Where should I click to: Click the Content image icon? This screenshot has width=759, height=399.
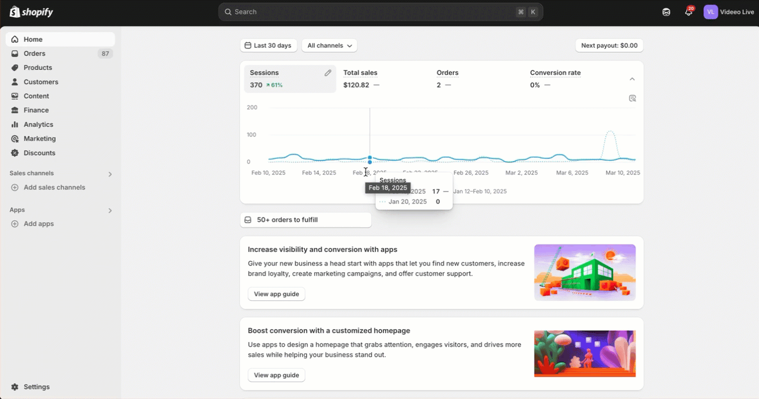pyautogui.click(x=15, y=96)
